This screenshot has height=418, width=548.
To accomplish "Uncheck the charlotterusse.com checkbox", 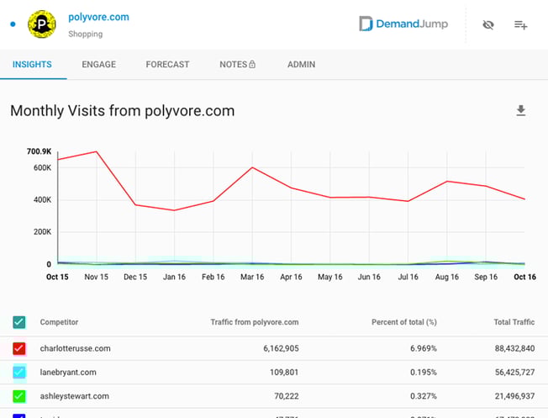I will tap(19, 348).
